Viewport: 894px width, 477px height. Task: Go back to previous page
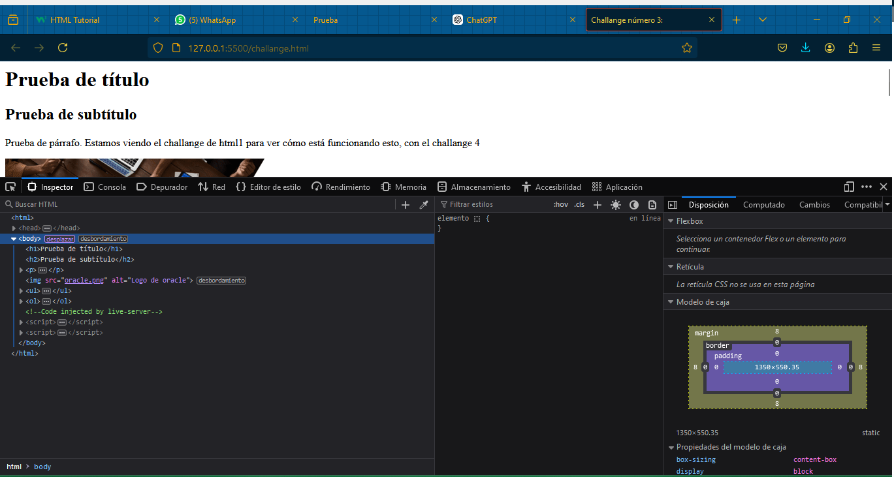(16, 48)
